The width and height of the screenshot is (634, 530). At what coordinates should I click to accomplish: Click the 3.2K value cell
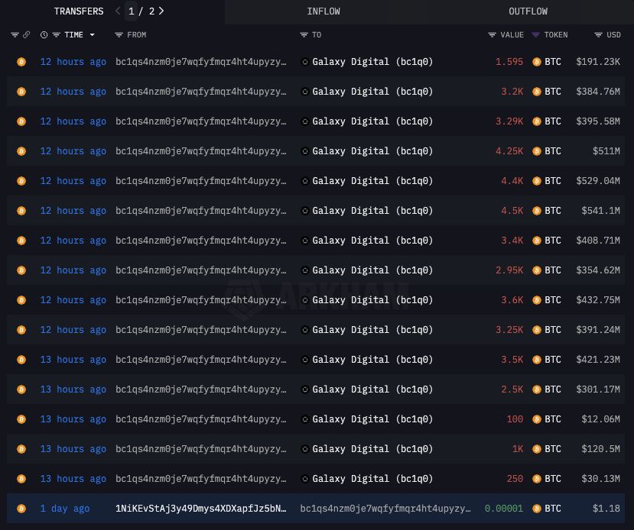pos(512,92)
